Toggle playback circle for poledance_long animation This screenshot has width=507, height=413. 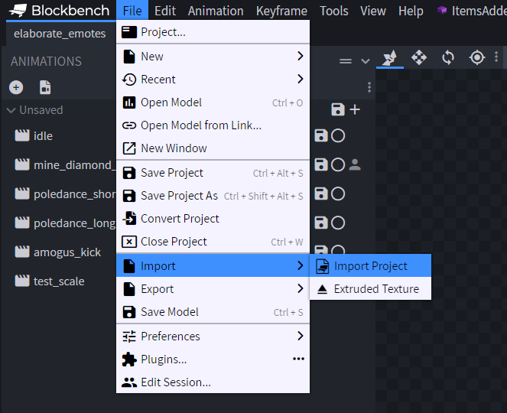(337, 223)
